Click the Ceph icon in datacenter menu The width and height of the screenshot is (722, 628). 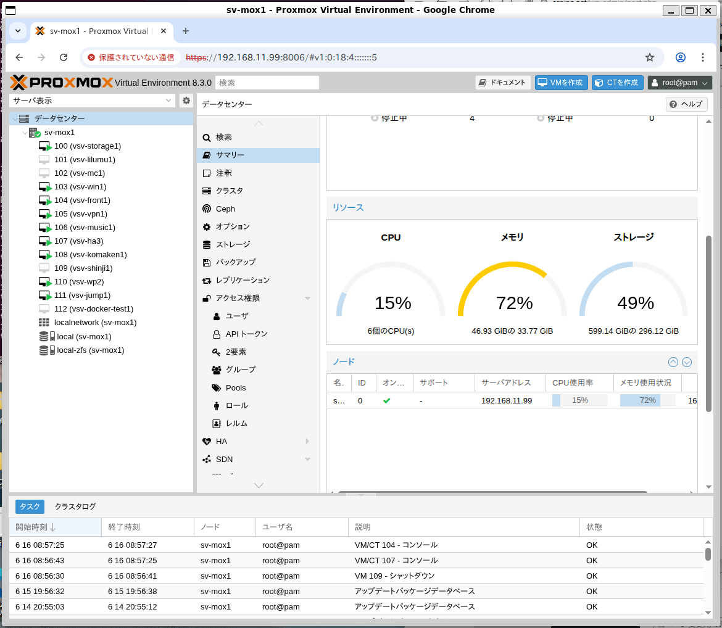[207, 209]
